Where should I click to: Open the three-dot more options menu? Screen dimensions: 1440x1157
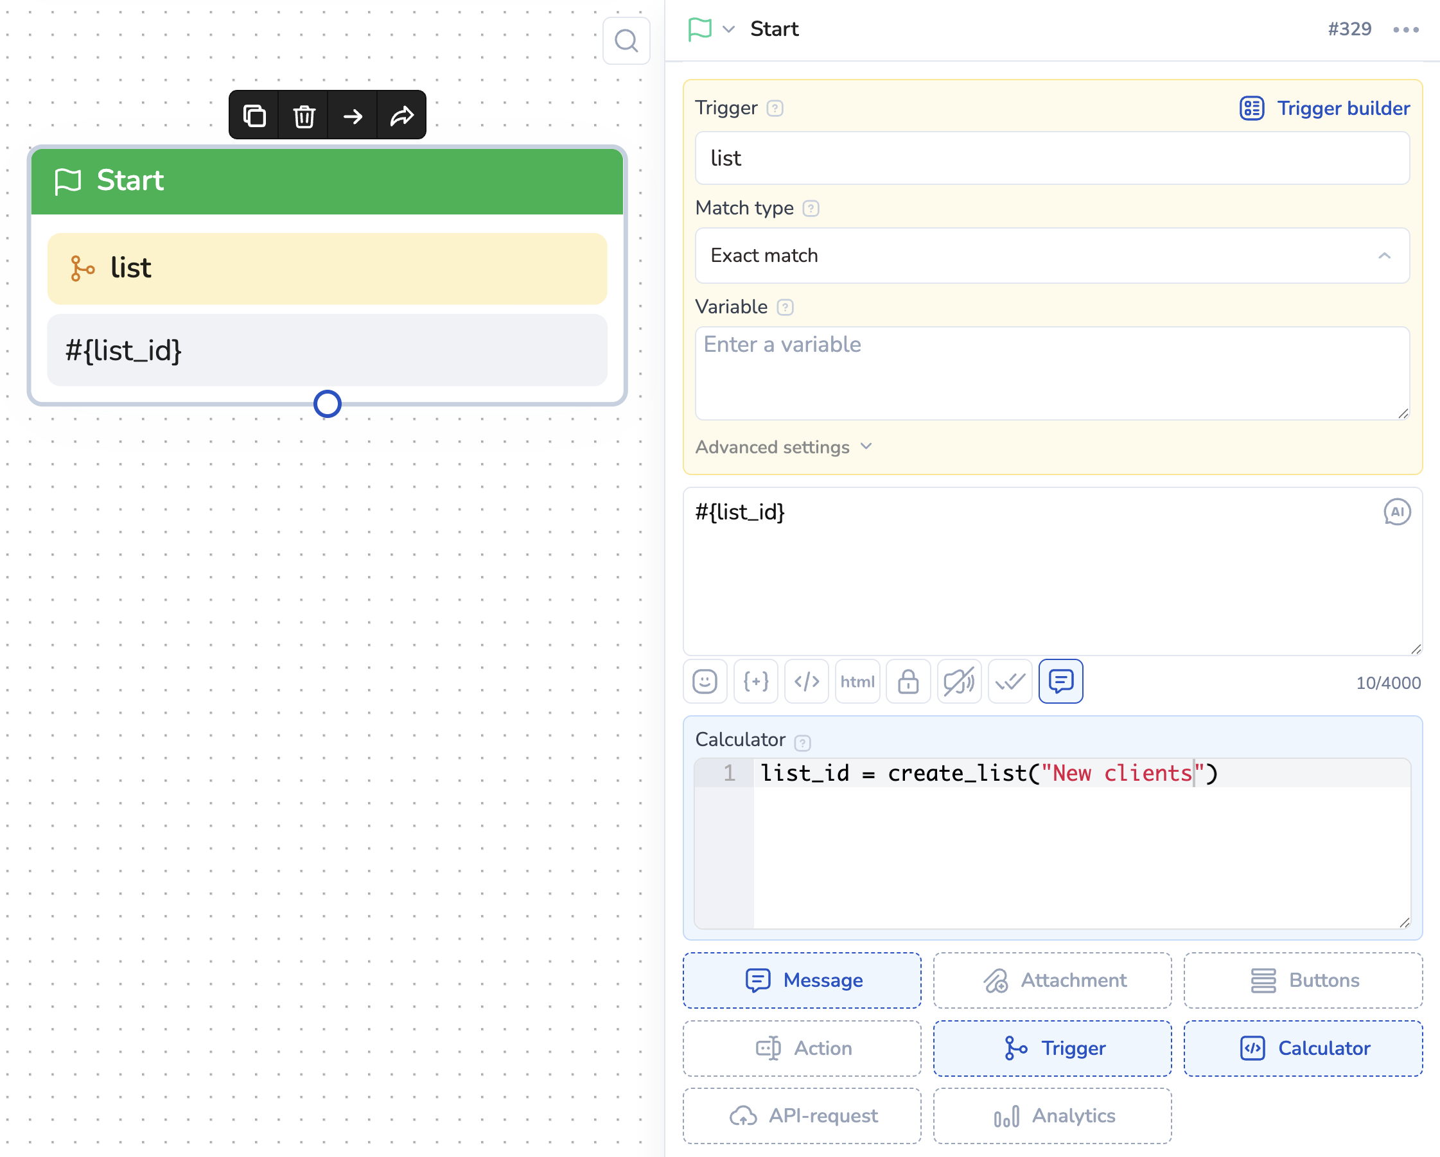click(1406, 30)
